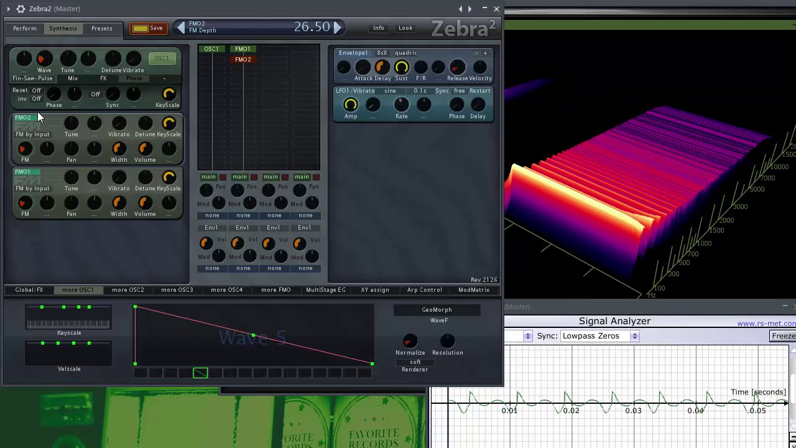Click the LFO1 Delay knob
The height and width of the screenshot is (448, 796).
pos(478,105)
